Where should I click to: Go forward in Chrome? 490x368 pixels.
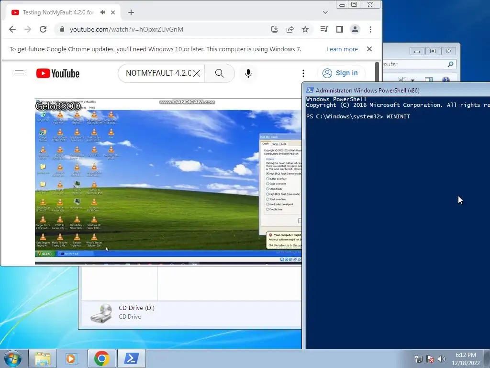point(28,29)
